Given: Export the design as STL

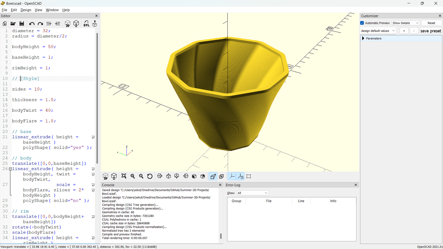Looking at the screenshot, I should click(86, 24).
